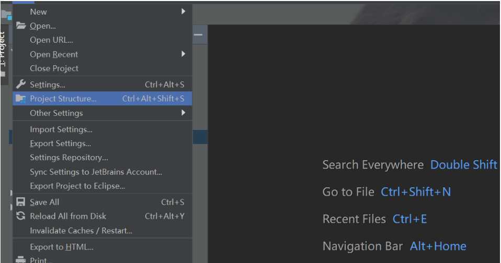Click Ctrl+Shift+N shortcut for Go to File
The height and width of the screenshot is (263, 501).
[x=416, y=192]
